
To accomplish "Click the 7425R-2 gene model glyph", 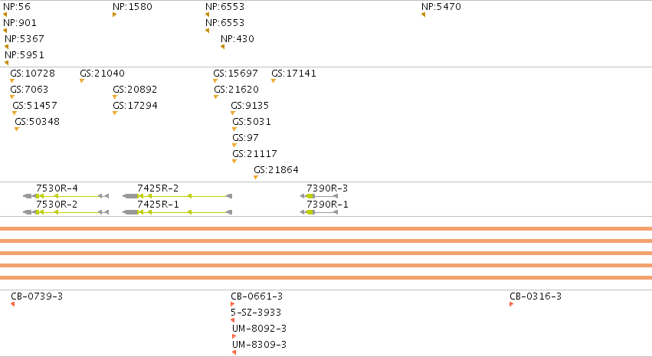I will point(177,196).
